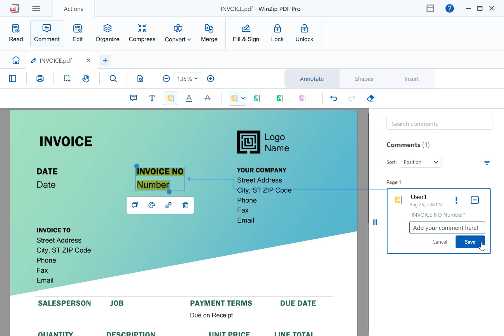Image resolution: width=504 pixels, height=336 pixels.
Task: Click the zoom in plus button
Action: point(211,79)
